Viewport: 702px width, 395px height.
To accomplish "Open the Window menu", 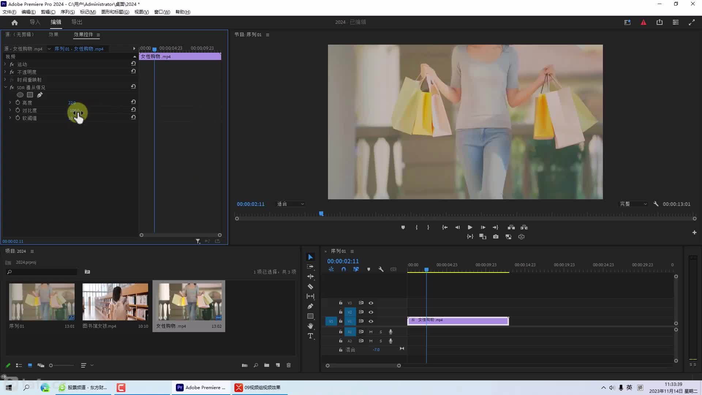I will (162, 12).
